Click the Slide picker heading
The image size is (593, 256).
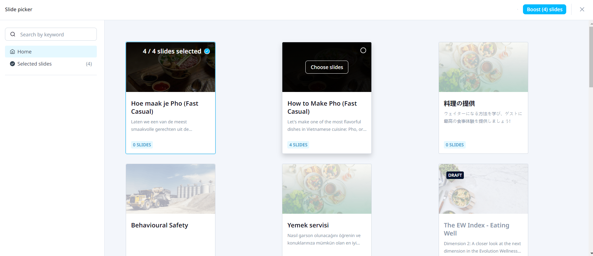19,9
